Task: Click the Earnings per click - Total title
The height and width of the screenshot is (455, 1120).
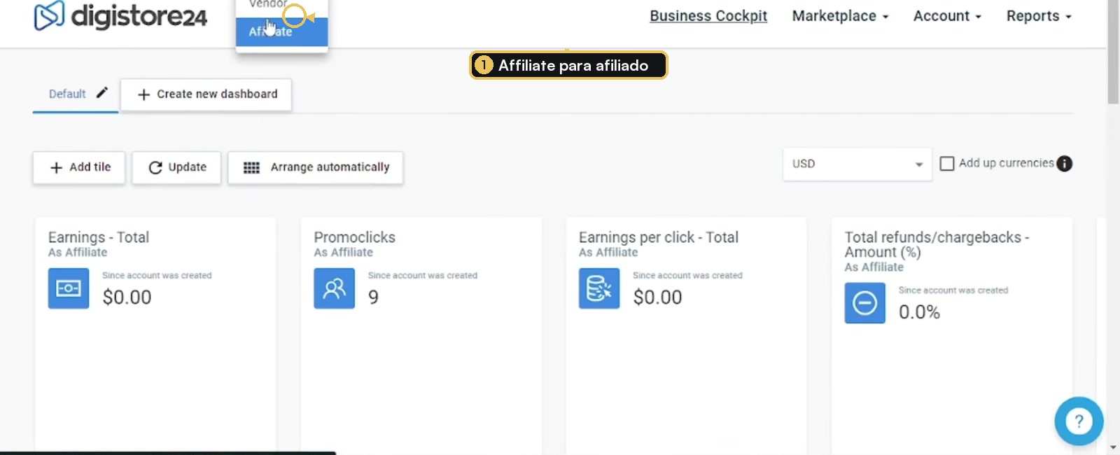Action: point(659,237)
